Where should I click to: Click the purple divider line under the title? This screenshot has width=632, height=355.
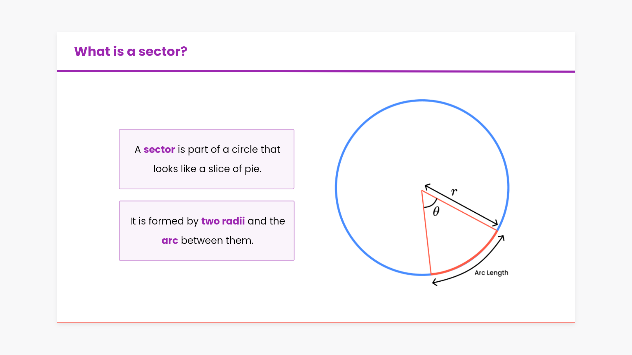point(316,71)
